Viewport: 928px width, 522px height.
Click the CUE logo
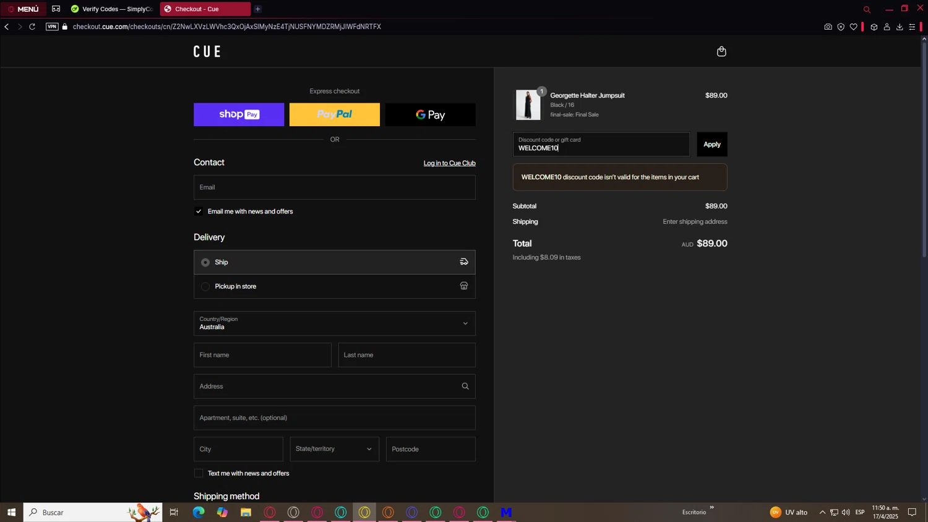pyautogui.click(x=207, y=51)
